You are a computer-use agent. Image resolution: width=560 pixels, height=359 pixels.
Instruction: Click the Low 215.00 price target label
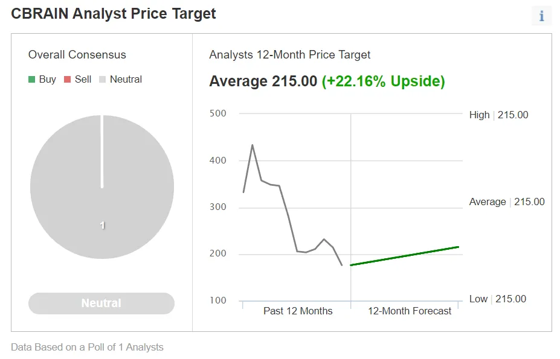[497, 299]
